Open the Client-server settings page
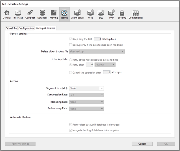The width and height of the screenshot is (180, 151). coord(78,14)
